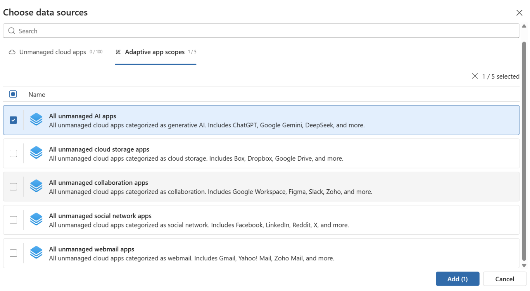Check All unmanaged social network apps
530x291 pixels.
point(13,220)
